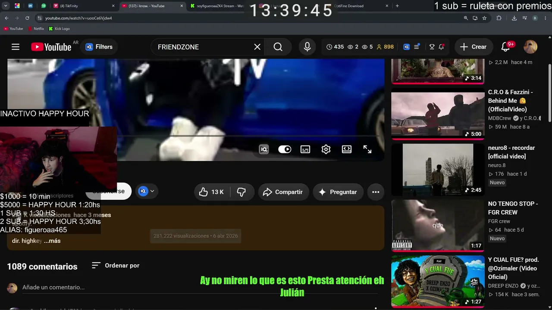
Task: Open a new browser tab
Action: coord(397,6)
